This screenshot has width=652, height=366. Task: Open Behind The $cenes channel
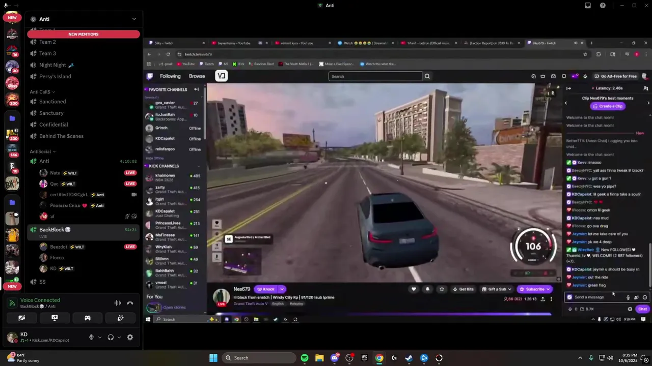point(84,136)
